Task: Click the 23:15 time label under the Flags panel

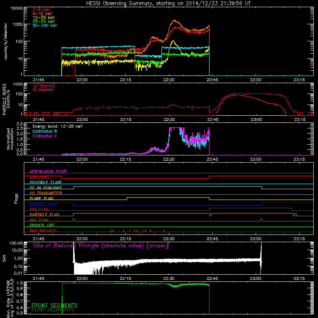Action: (x=299, y=239)
